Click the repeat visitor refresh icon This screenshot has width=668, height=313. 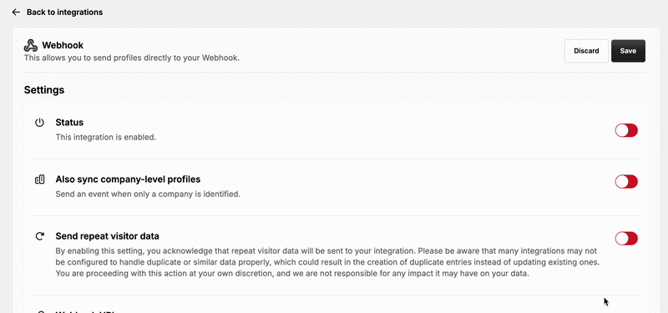[39, 236]
